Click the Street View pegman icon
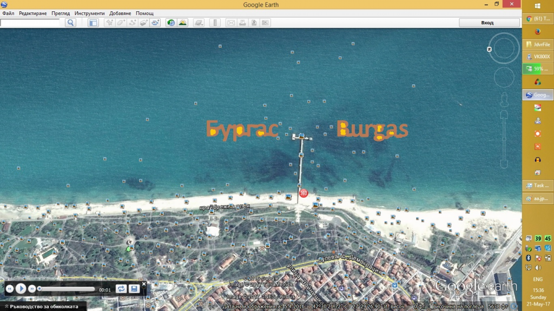The width and height of the screenshot is (554, 311). (x=504, y=100)
